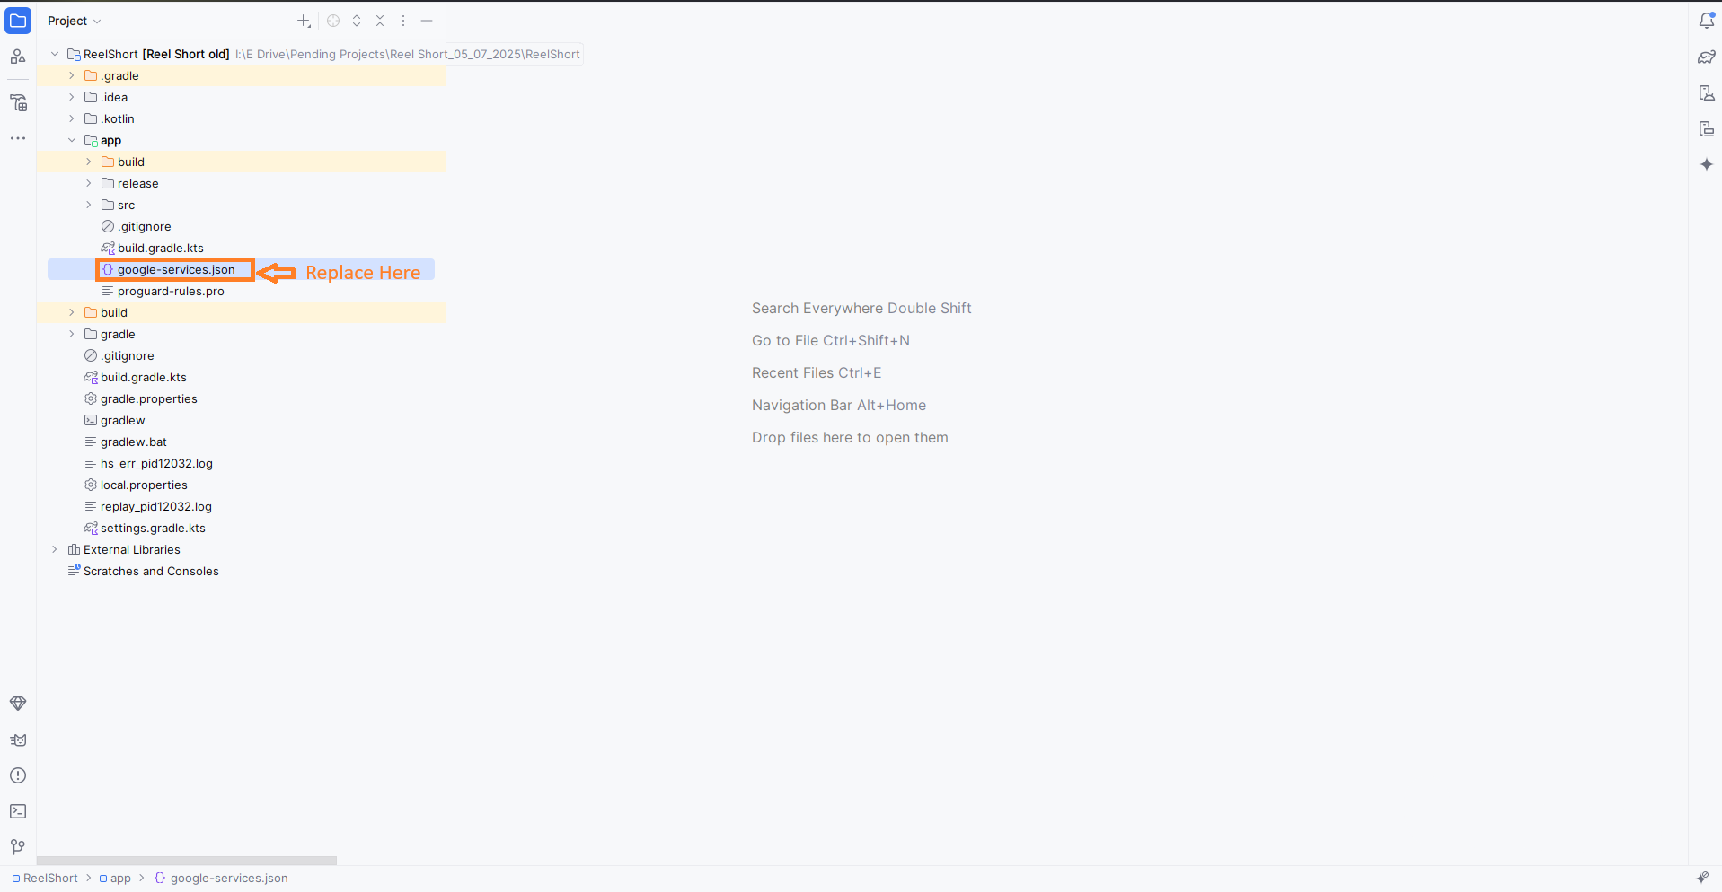Screen dimensions: 1722x892
Task: Select proguard-rules.pro file
Action: [x=171, y=291]
